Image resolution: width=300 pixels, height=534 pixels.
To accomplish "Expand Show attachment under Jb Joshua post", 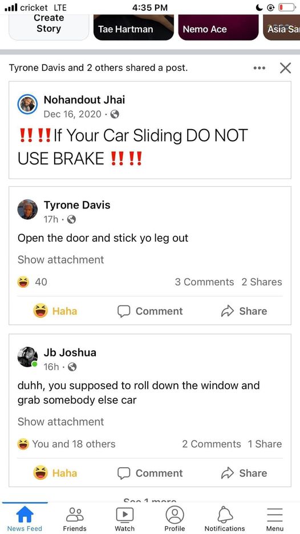I will tap(61, 421).
